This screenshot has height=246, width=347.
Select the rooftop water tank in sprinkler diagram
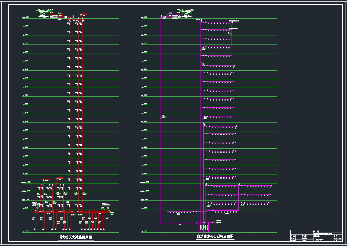[187, 14]
